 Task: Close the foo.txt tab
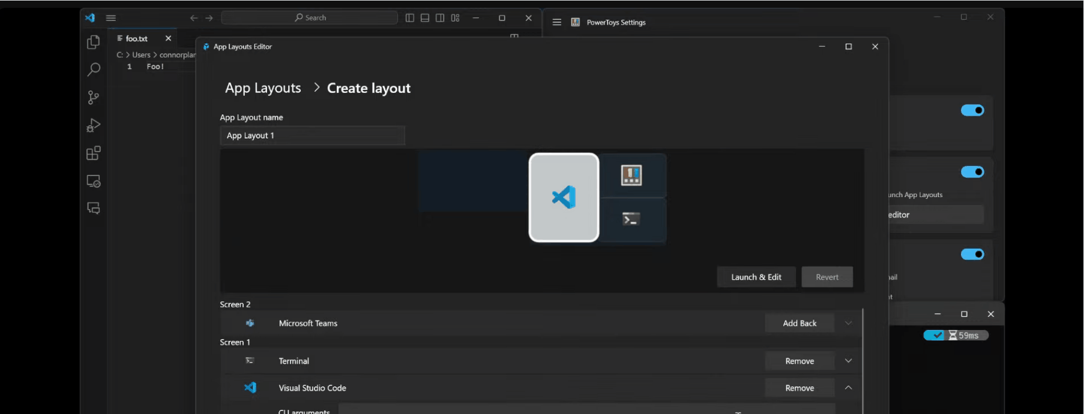point(168,38)
